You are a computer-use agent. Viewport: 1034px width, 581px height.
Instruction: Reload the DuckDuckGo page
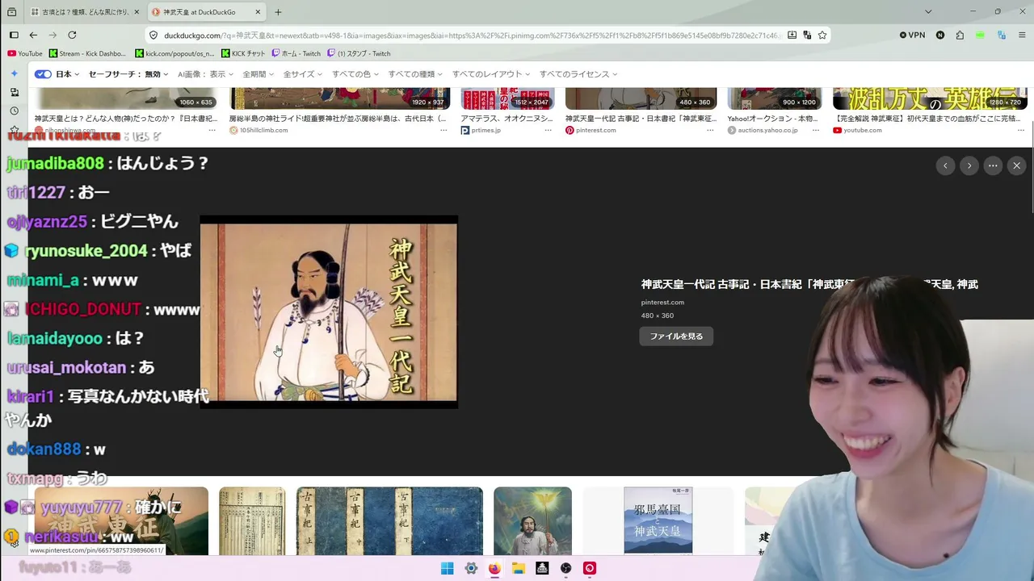[x=72, y=35]
